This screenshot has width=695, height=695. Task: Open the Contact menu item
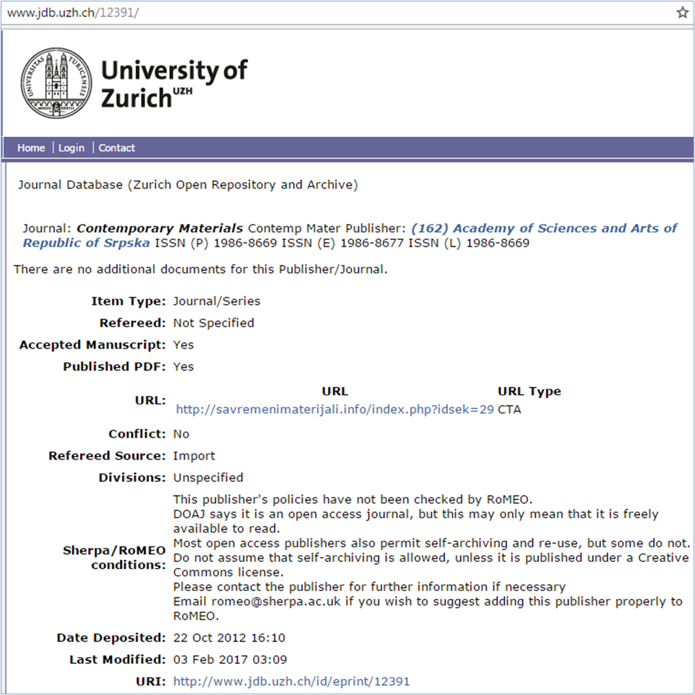(x=117, y=148)
